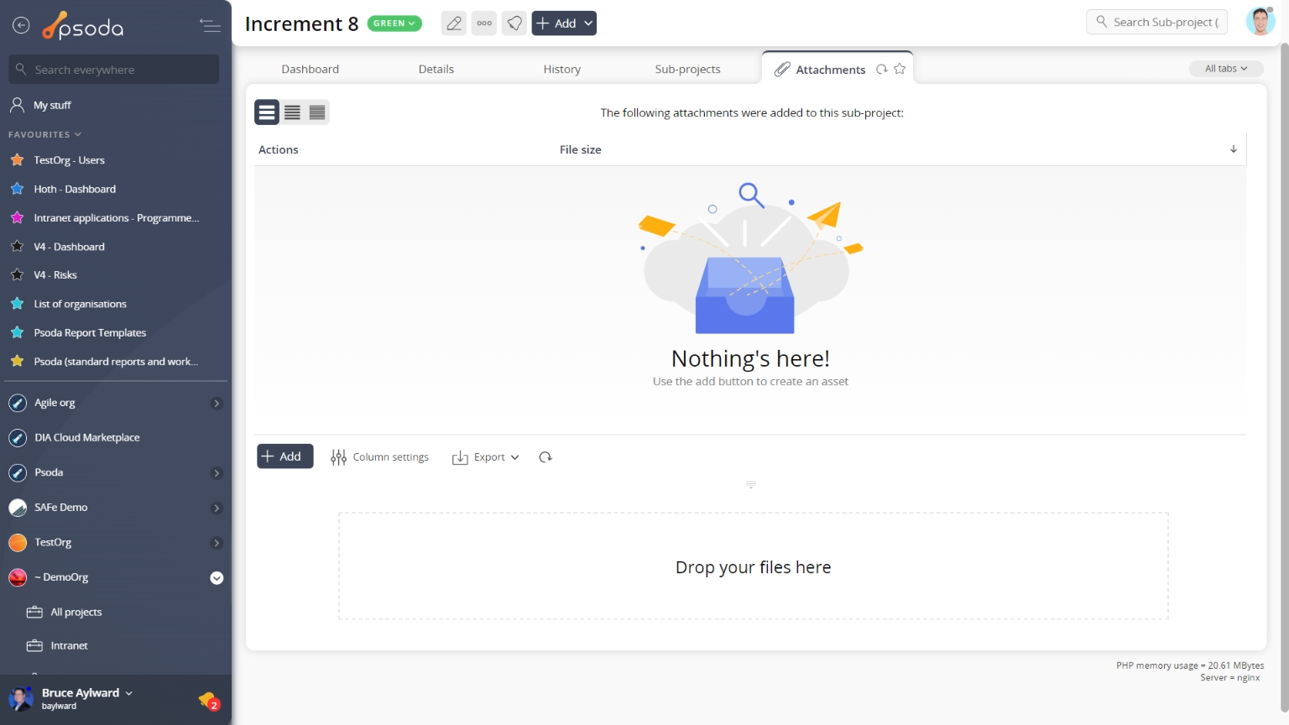Image resolution: width=1289 pixels, height=725 pixels.
Task: Click the File size column header
Action: tap(581, 149)
